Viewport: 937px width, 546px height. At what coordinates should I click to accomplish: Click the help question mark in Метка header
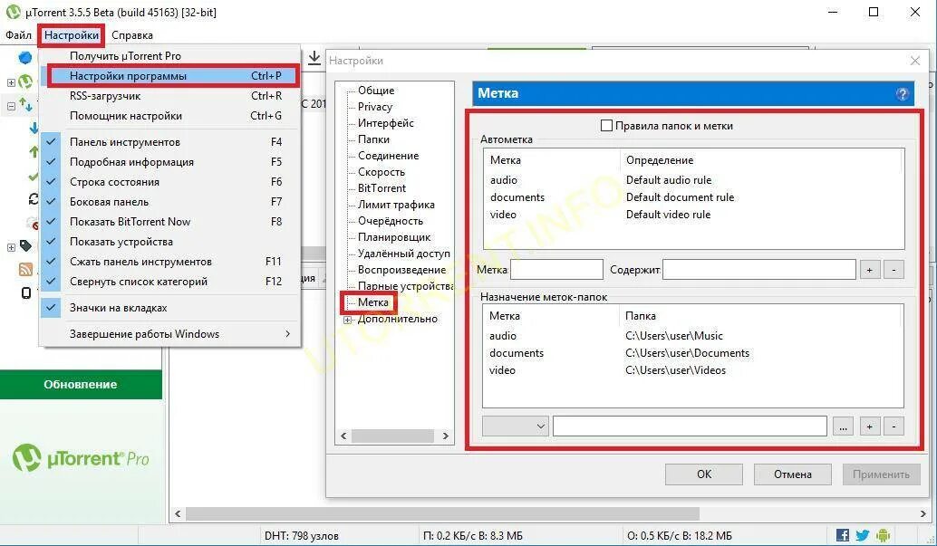coord(903,94)
